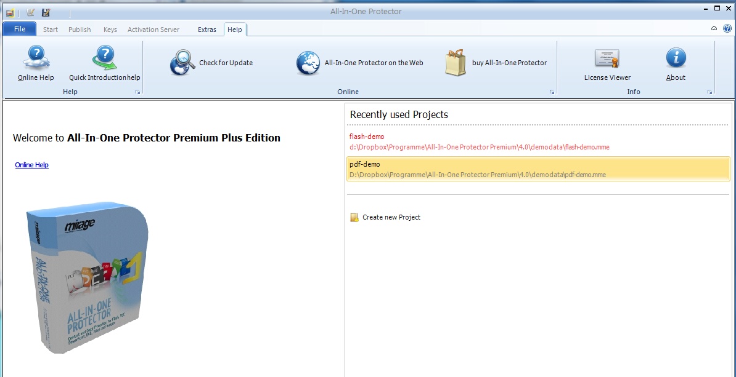Click the save disk icon in title bar

(x=46, y=13)
